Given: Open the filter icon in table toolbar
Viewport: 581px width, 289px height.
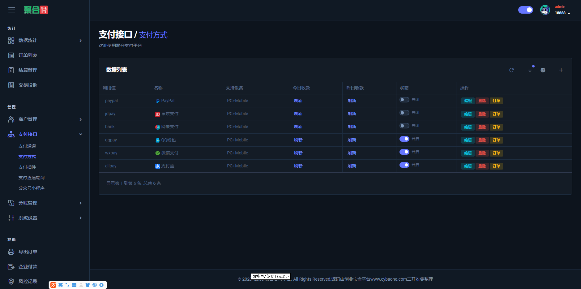Looking at the screenshot, I should pyautogui.click(x=530, y=70).
